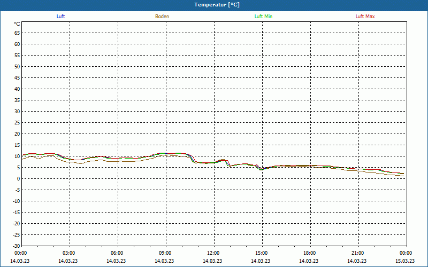The width and height of the screenshot is (428, 267).
Task: Click the 65 value on the y-axis
Action: pos(17,33)
